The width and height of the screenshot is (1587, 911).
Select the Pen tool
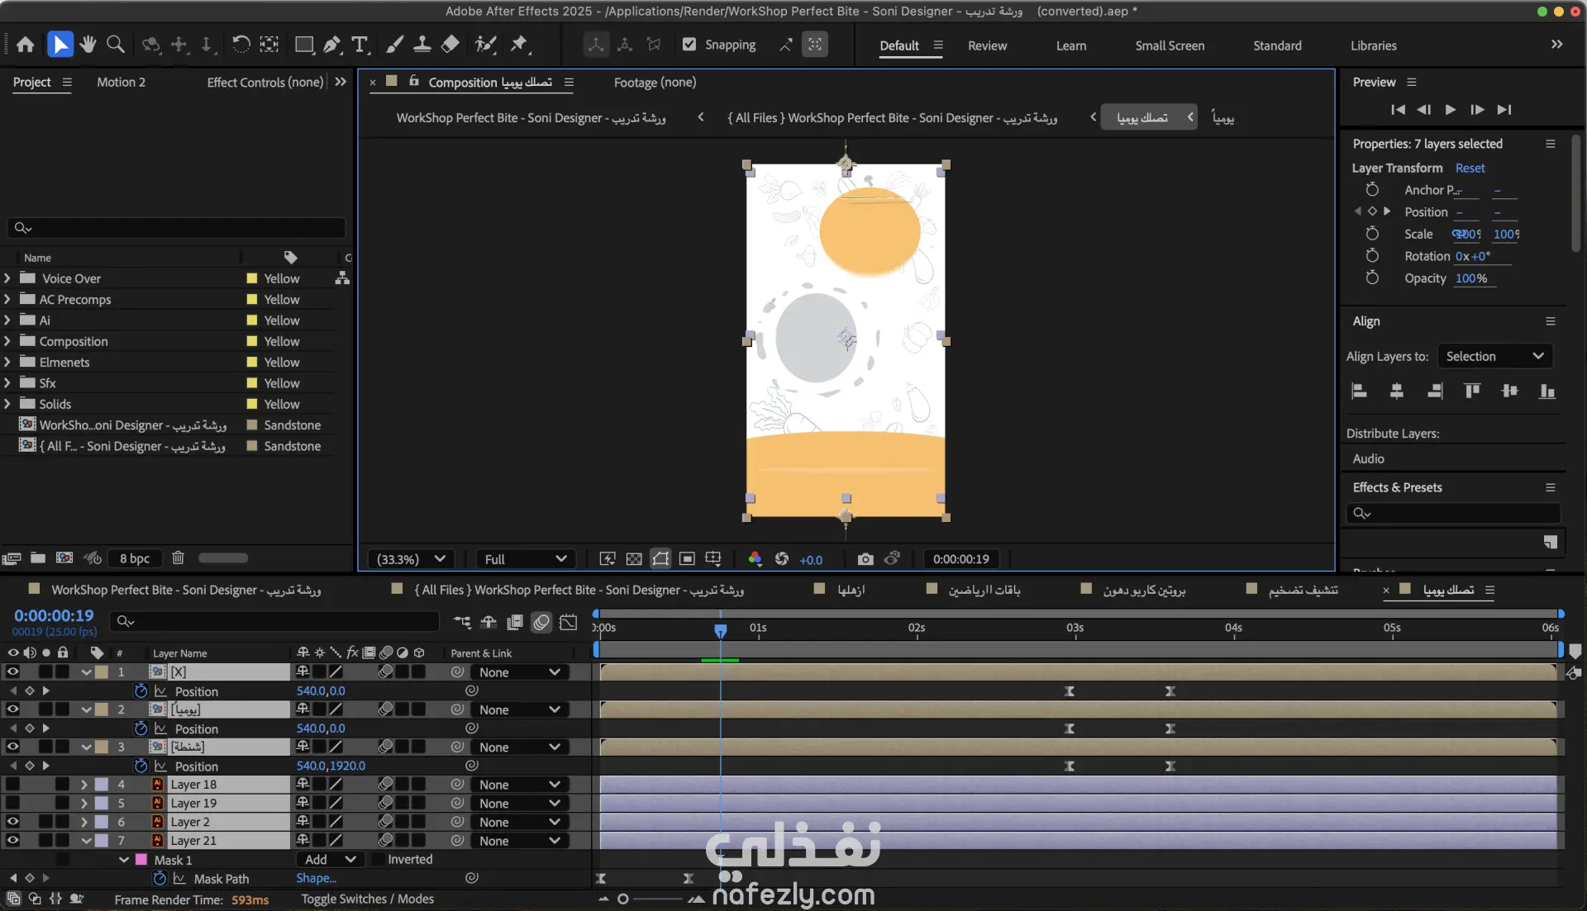pos(331,45)
